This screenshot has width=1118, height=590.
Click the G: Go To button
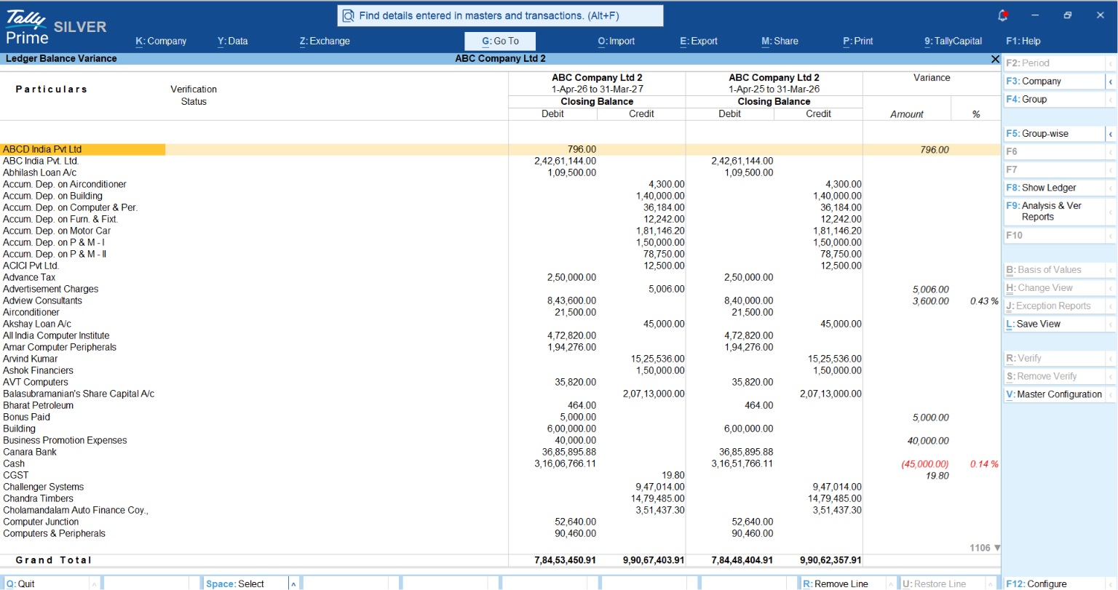point(500,41)
